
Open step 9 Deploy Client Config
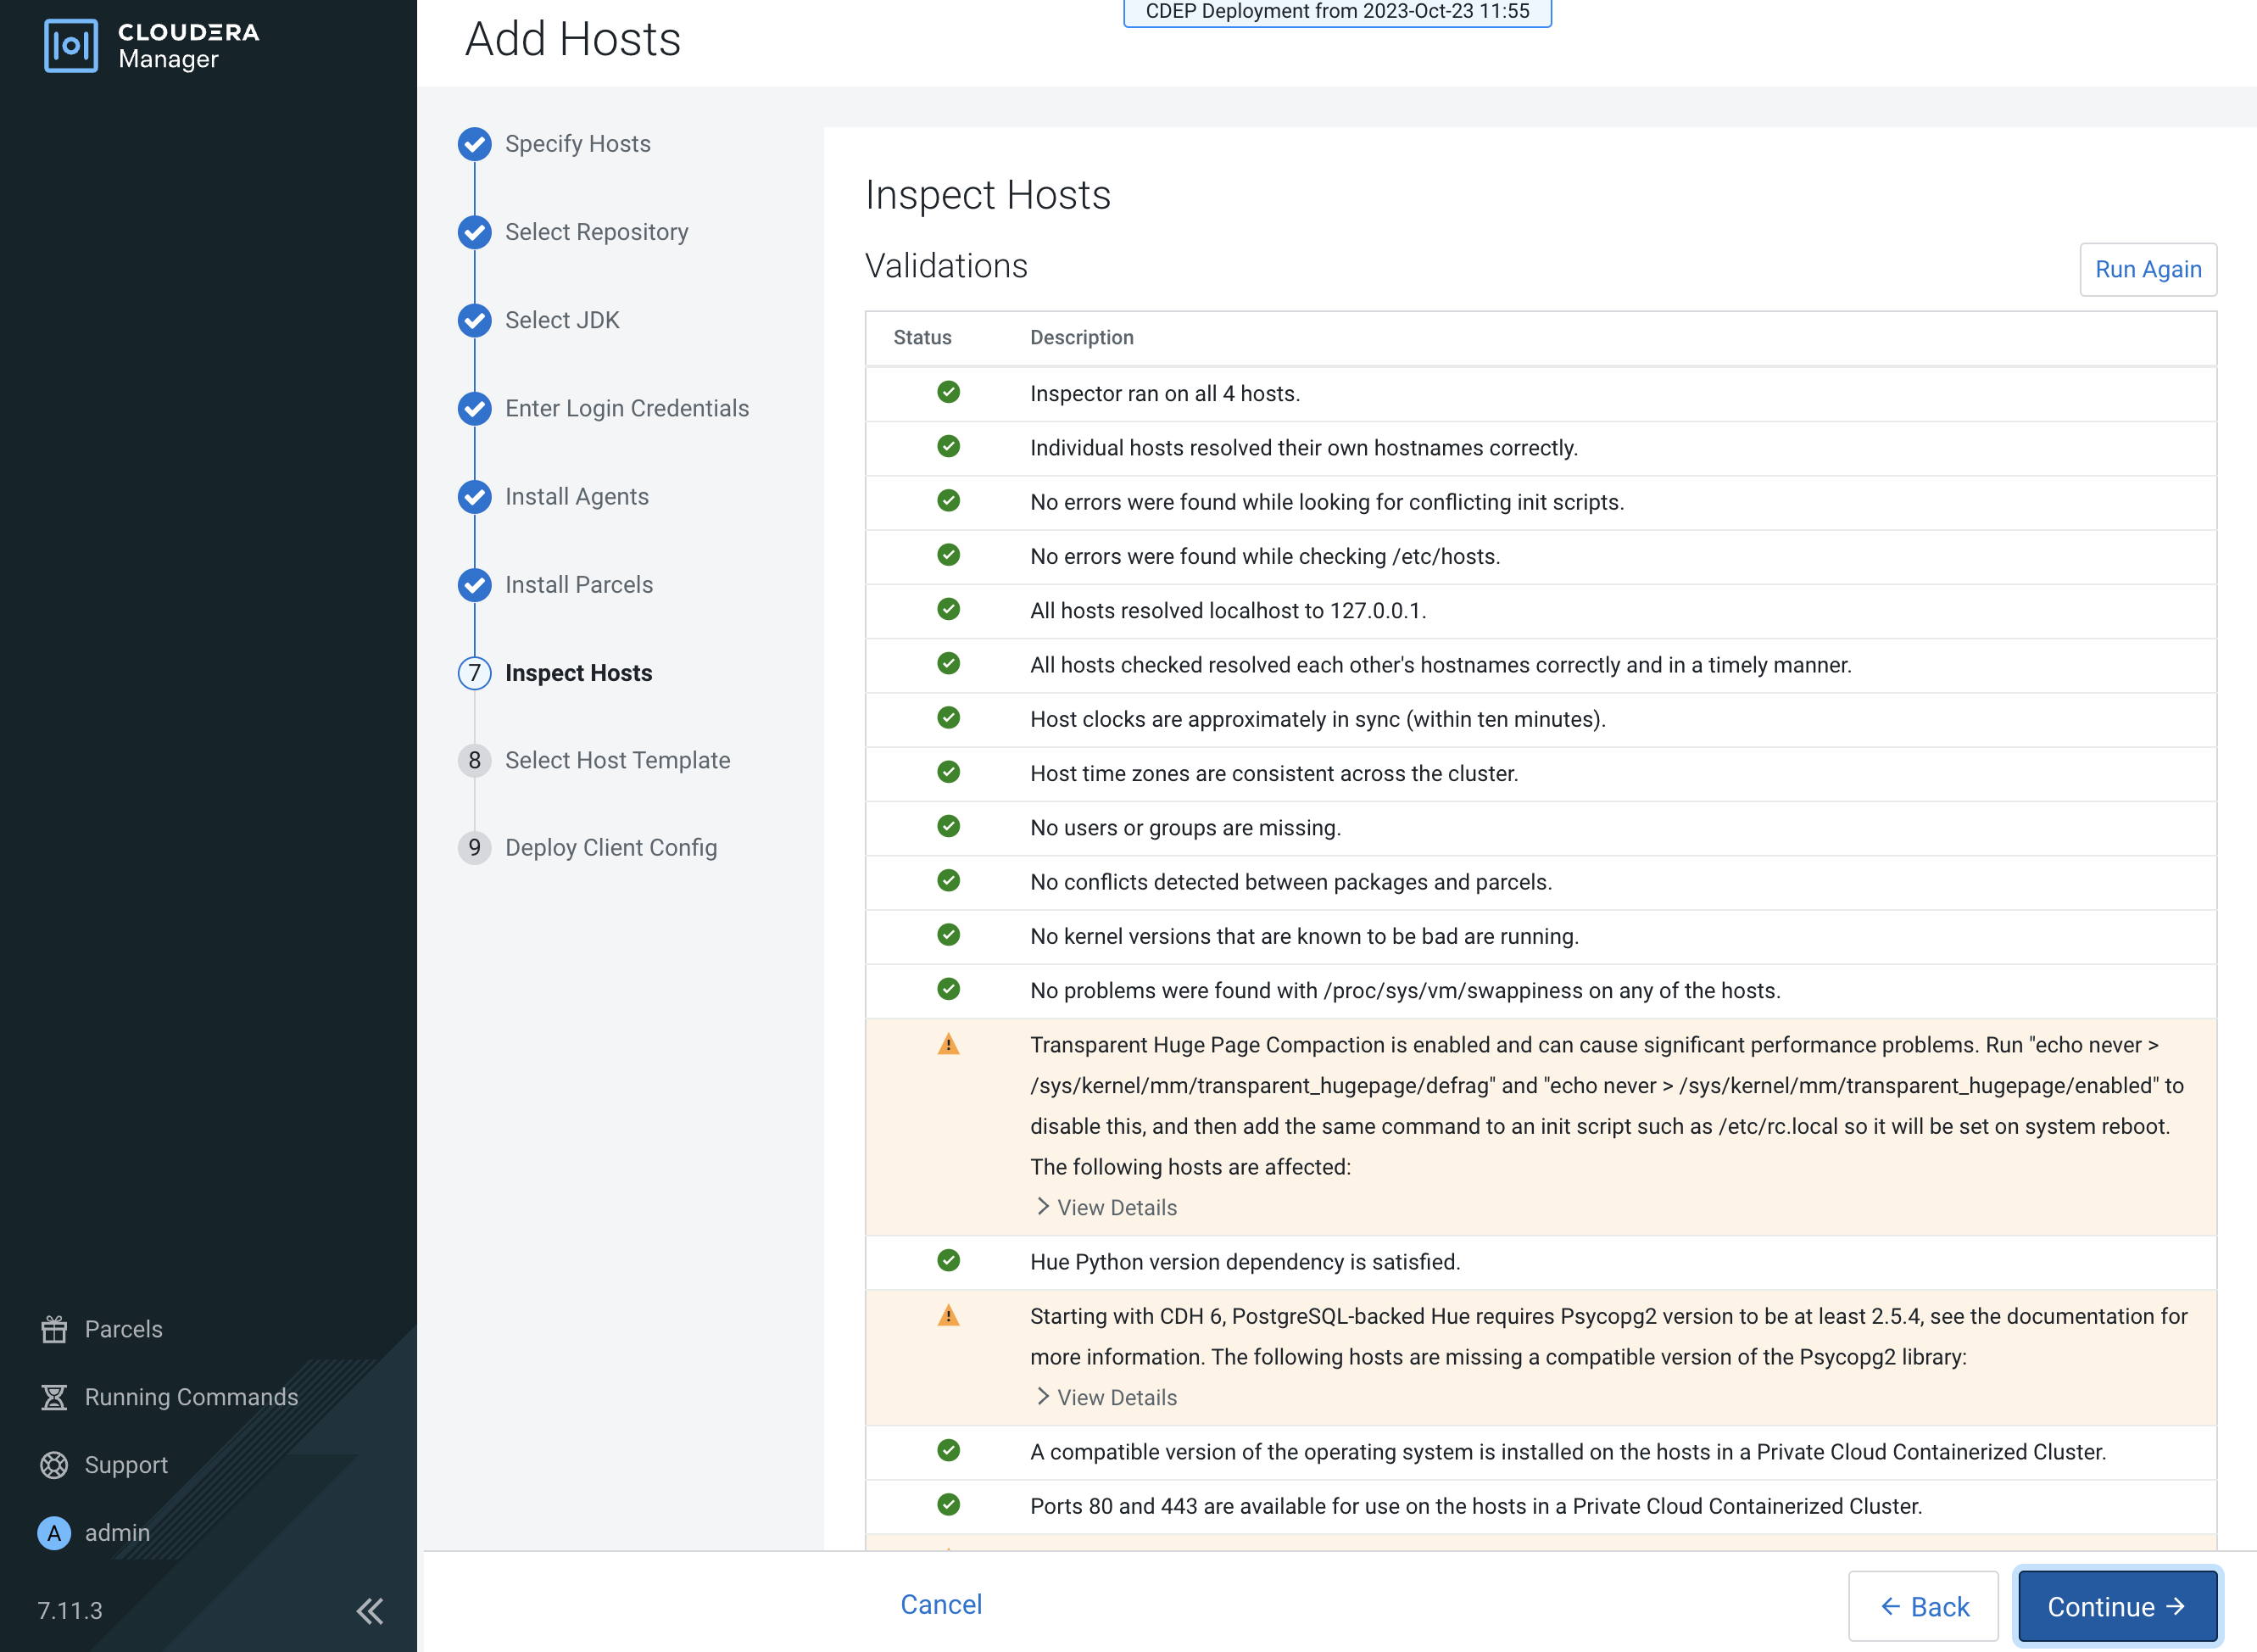pos(610,848)
